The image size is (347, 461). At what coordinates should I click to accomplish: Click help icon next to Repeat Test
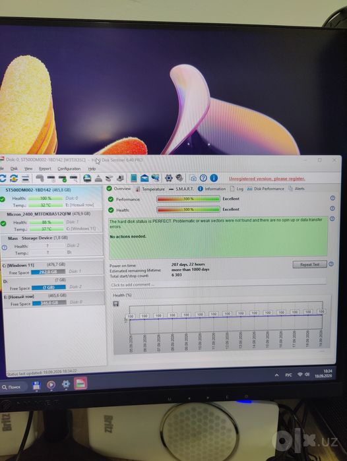331,264
